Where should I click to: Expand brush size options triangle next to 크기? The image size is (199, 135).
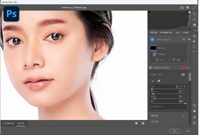[184, 87]
